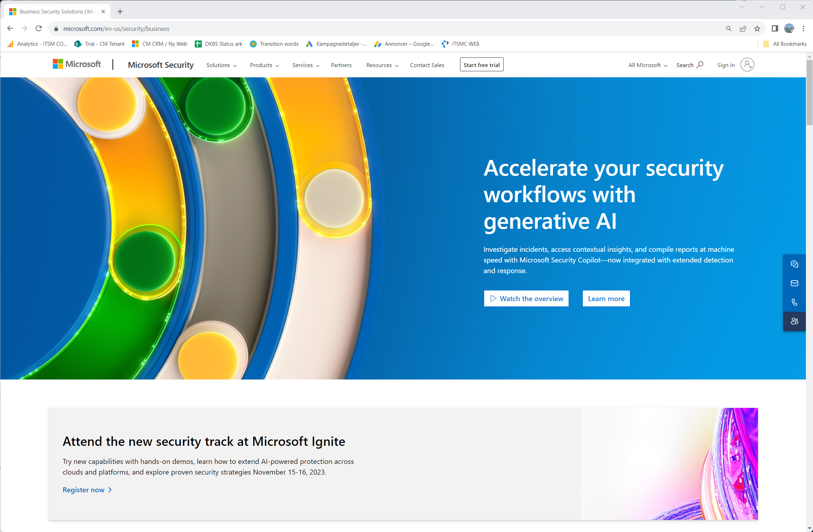Screen dimensions: 813x532
Task: Open a new browser tab
Action: (120, 12)
